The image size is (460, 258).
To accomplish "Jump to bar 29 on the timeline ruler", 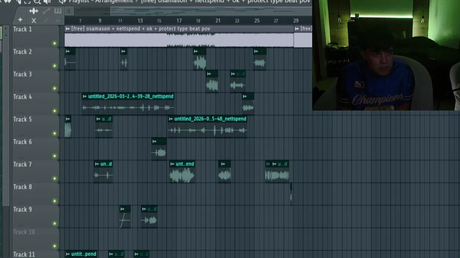I will [x=296, y=21].
